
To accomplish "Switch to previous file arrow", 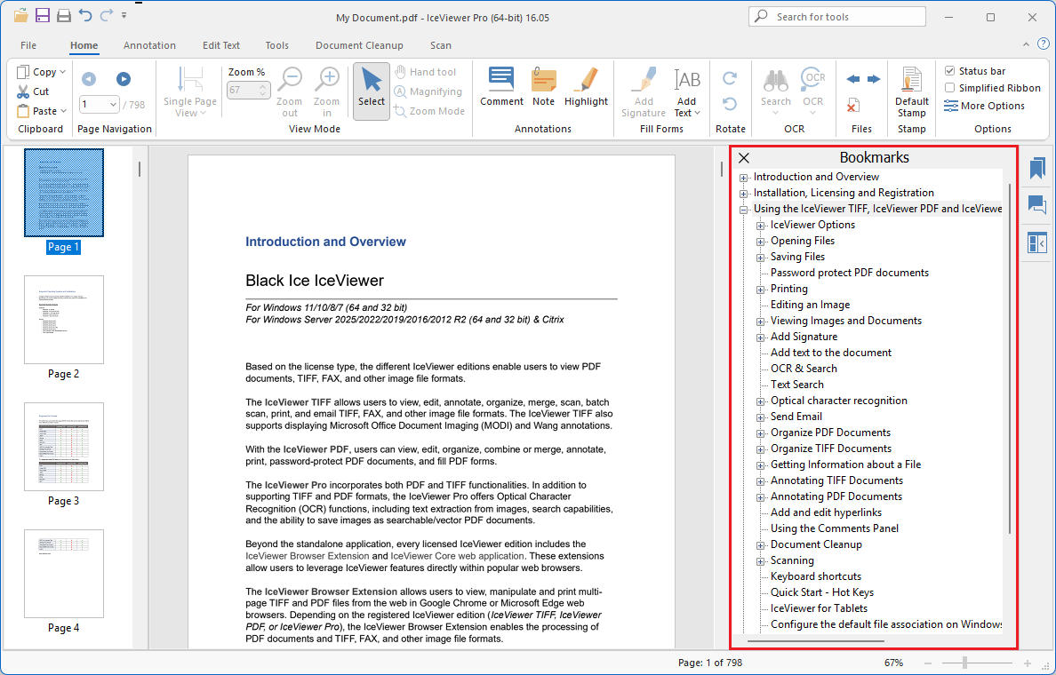I will [x=852, y=79].
